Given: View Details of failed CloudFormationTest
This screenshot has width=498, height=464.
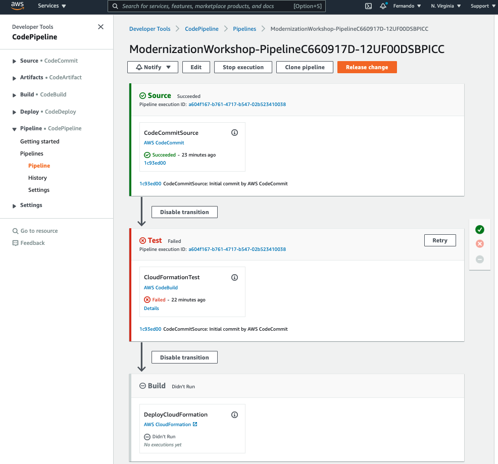Looking at the screenshot, I should tap(152, 308).
